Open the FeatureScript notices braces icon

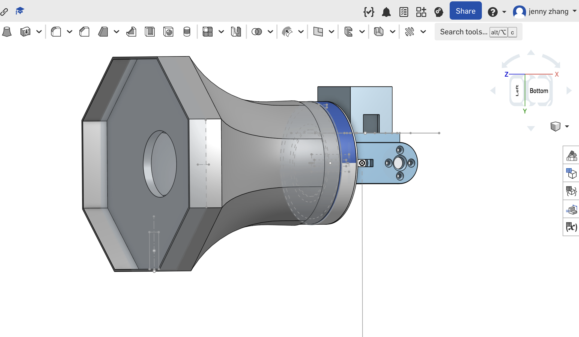pyautogui.click(x=369, y=12)
